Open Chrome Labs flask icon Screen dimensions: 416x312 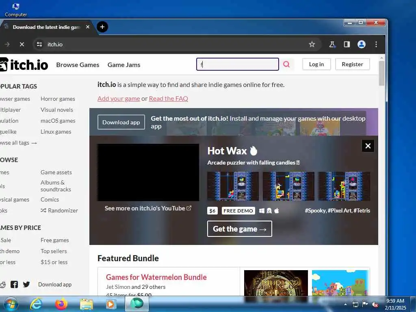coord(331,44)
